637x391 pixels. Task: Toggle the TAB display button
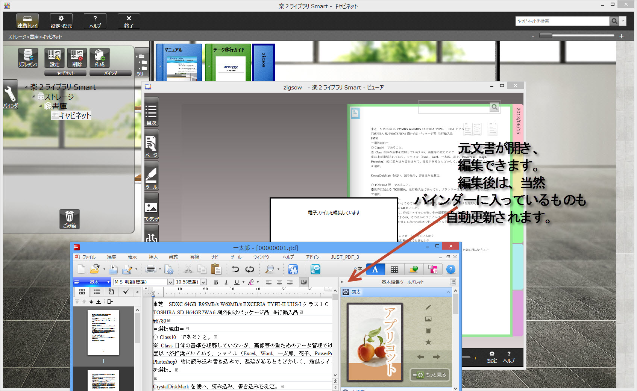click(x=304, y=282)
